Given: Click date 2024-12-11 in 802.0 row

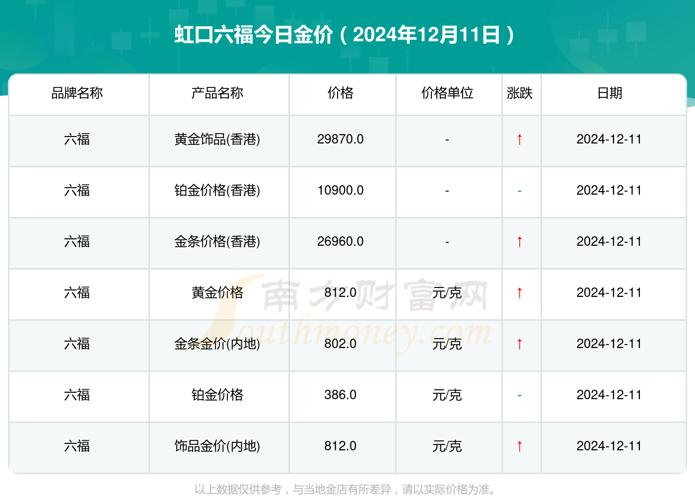Looking at the screenshot, I should (x=609, y=344).
